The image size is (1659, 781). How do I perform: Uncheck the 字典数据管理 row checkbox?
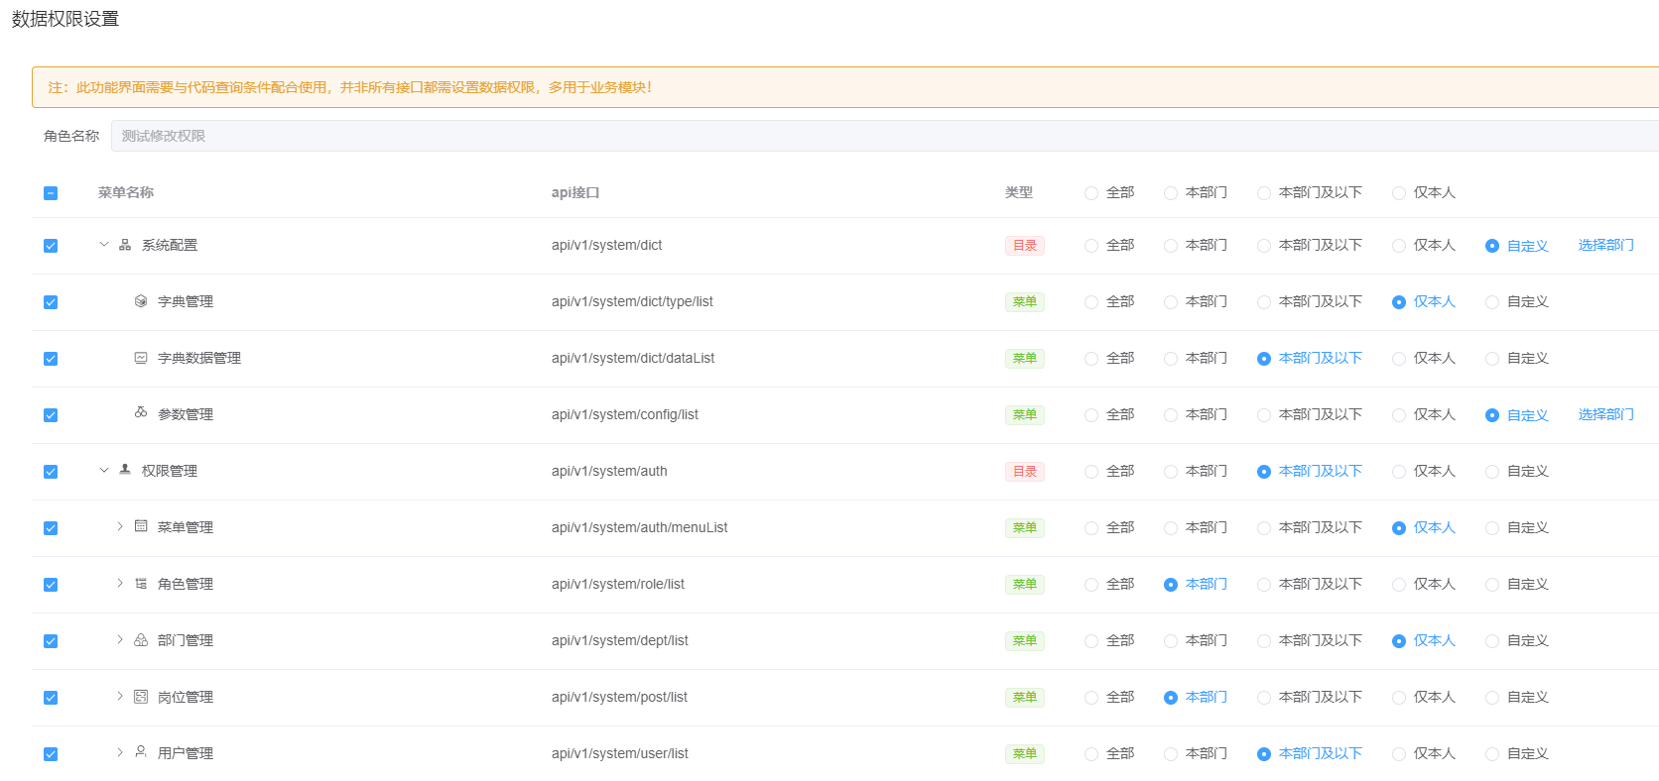point(51,359)
